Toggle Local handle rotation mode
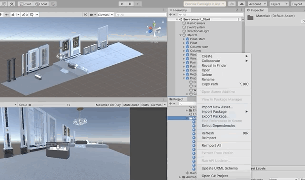Viewport: 305px width, 180px height. tap(41, 4)
